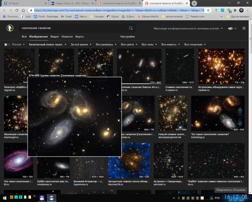Viewport: 252px width, 202px height.
Task: Open the Pastebin.com bookmark
Action: pyautogui.click(x=195, y=17)
